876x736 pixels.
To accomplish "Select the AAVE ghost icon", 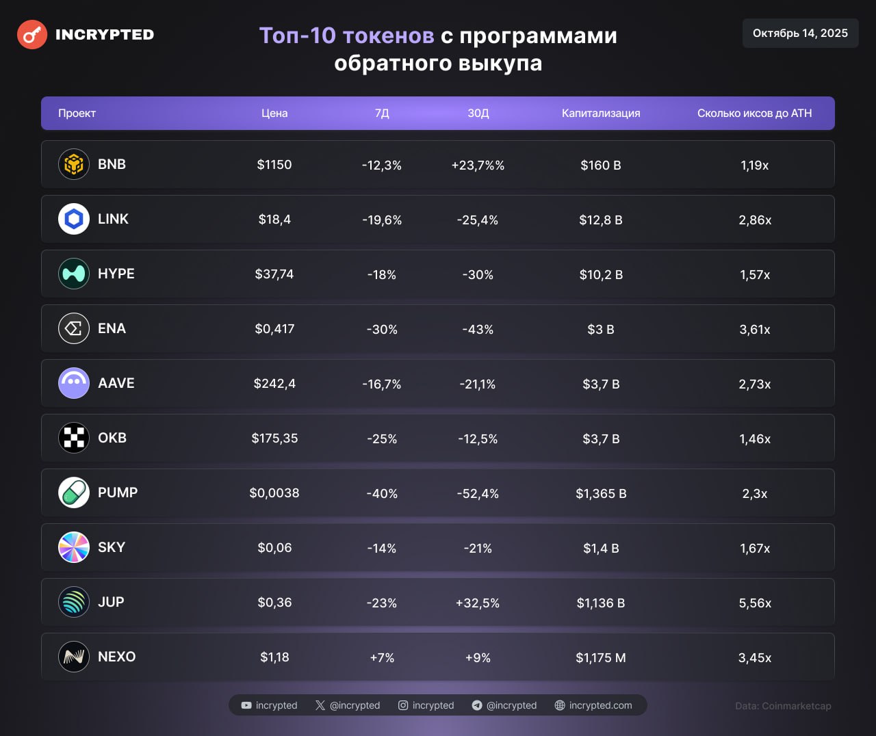I will (74, 383).
